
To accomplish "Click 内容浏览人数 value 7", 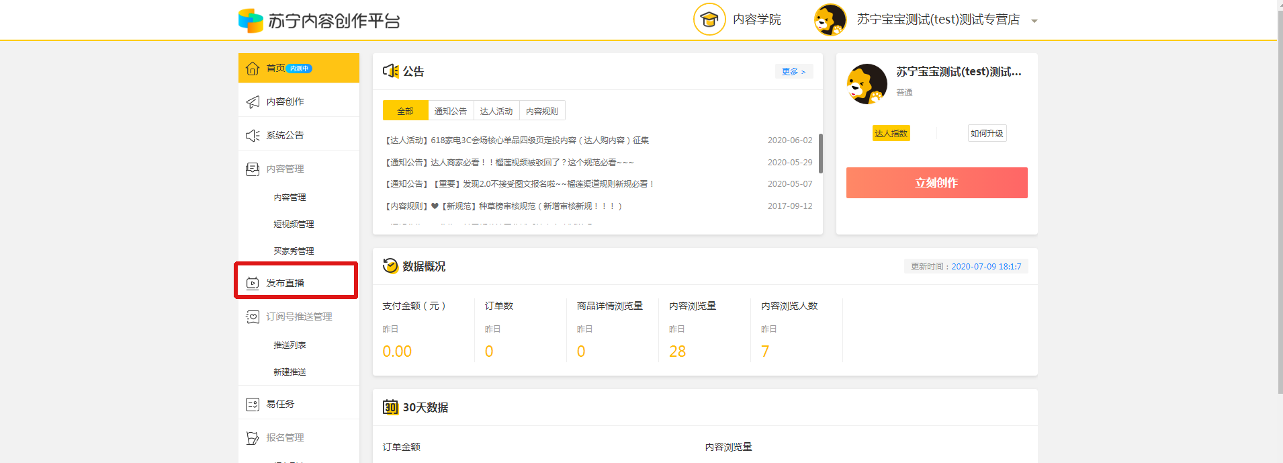I will click(765, 351).
